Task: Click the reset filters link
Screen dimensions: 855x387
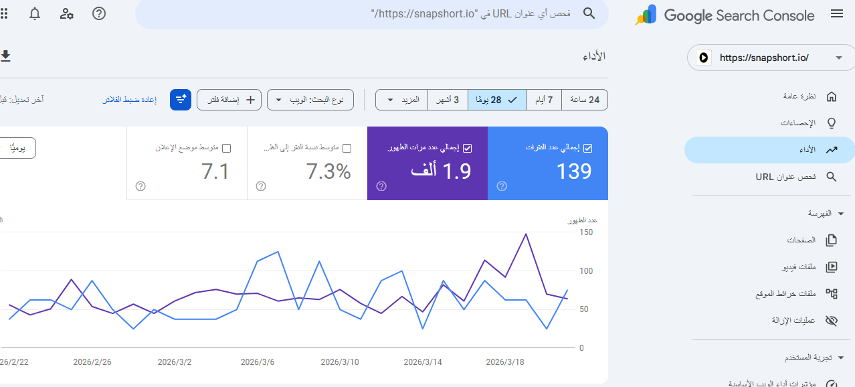Action: click(x=130, y=100)
